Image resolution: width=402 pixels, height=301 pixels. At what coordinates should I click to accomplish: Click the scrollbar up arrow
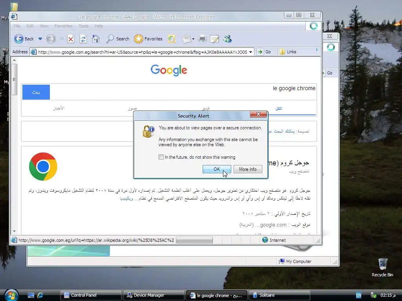tap(15, 60)
